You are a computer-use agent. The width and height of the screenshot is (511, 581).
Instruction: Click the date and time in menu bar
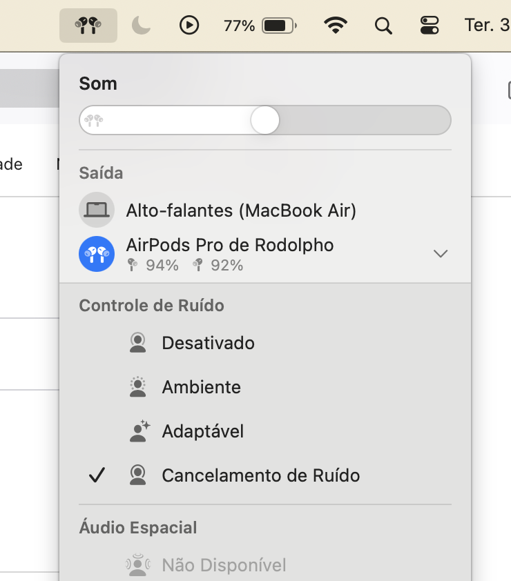click(x=487, y=26)
